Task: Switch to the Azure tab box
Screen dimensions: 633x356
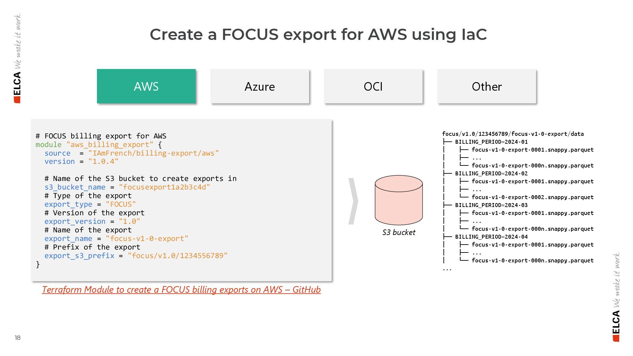Action: [260, 86]
